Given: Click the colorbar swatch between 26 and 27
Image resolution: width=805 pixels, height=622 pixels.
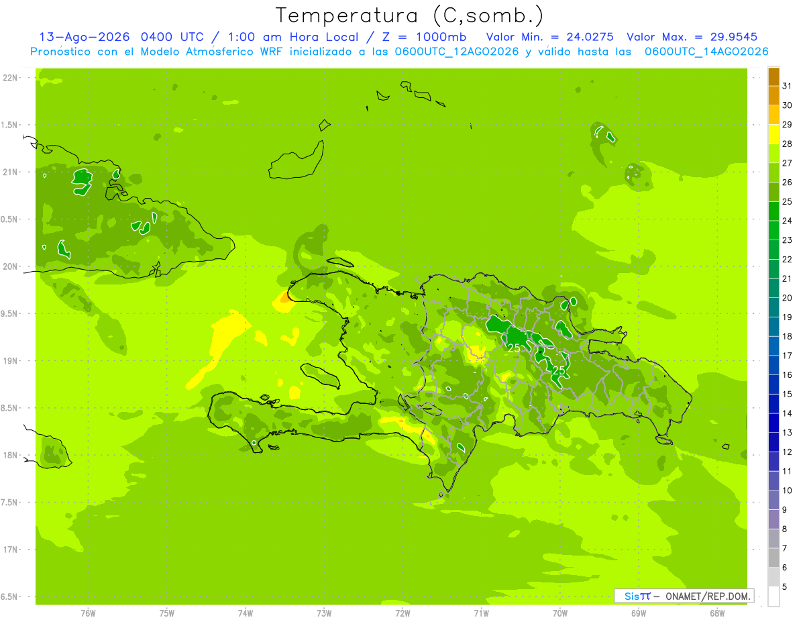Looking at the screenshot, I should [773, 172].
